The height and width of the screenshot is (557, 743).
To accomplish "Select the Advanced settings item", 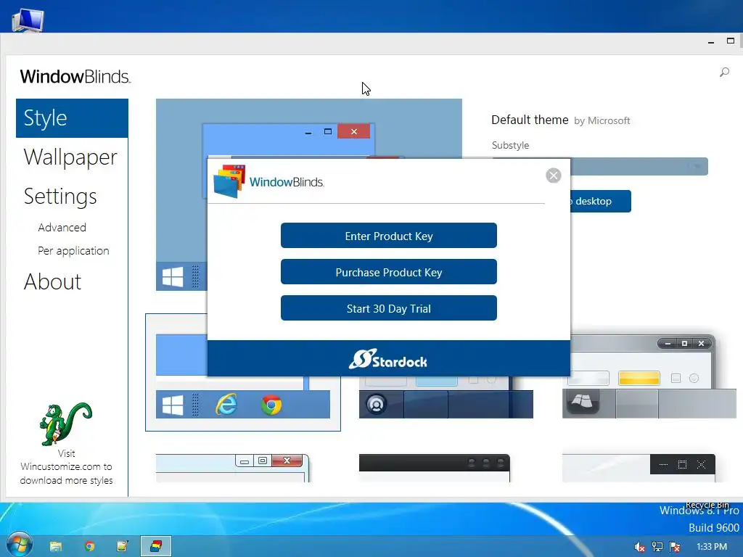I will click(x=62, y=227).
